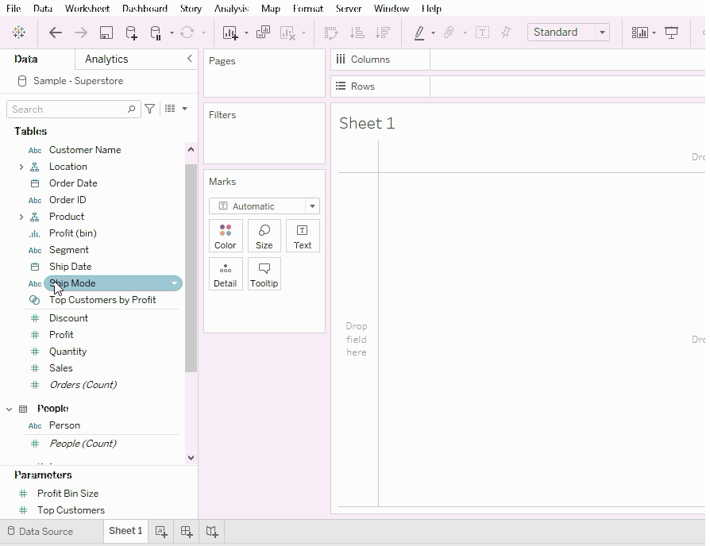Click the pause auto updates icon
Image resolution: width=710 pixels, height=546 pixels.
pos(156,33)
